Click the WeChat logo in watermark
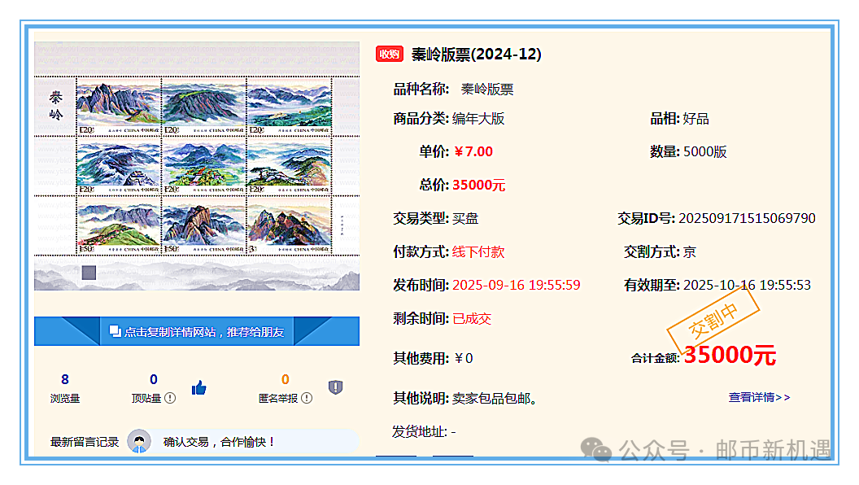Image resolution: width=859 pixels, height=485 pixels. click(601, 449)
